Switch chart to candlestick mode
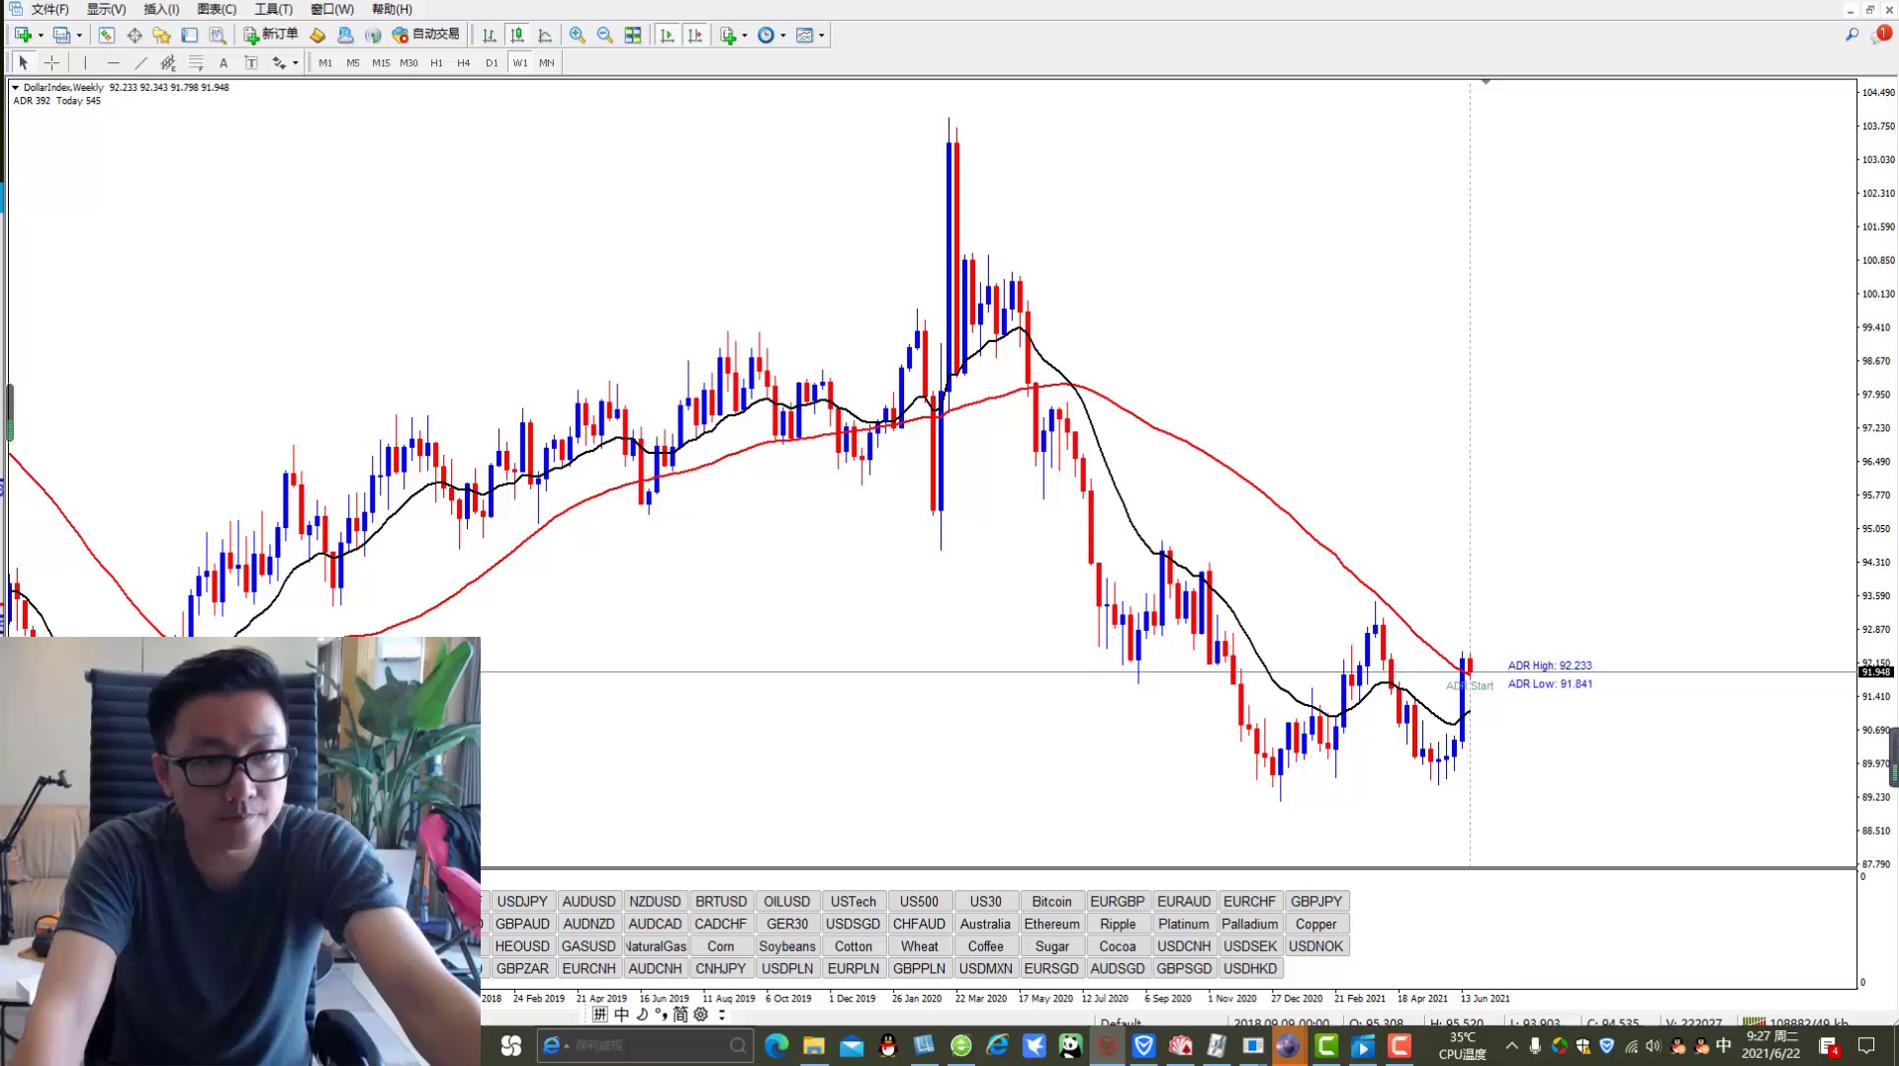Image resolution: width=1899 pixels, height=1066 pixels. pos(516,36)
